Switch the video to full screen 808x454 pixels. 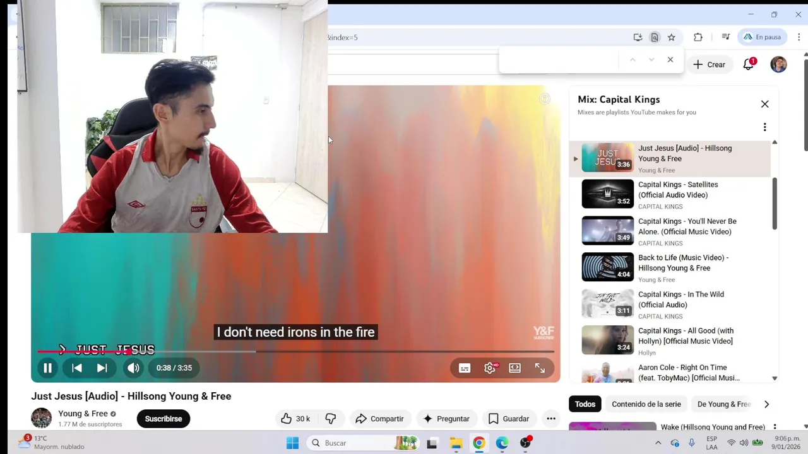tap(540, 368)
